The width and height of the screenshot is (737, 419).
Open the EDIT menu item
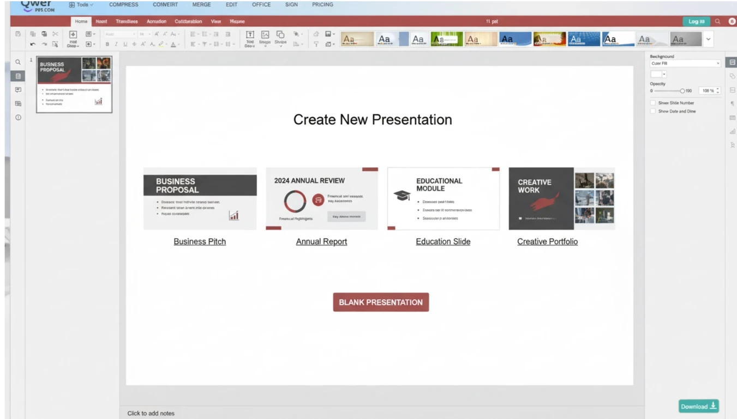coord(231,4)
